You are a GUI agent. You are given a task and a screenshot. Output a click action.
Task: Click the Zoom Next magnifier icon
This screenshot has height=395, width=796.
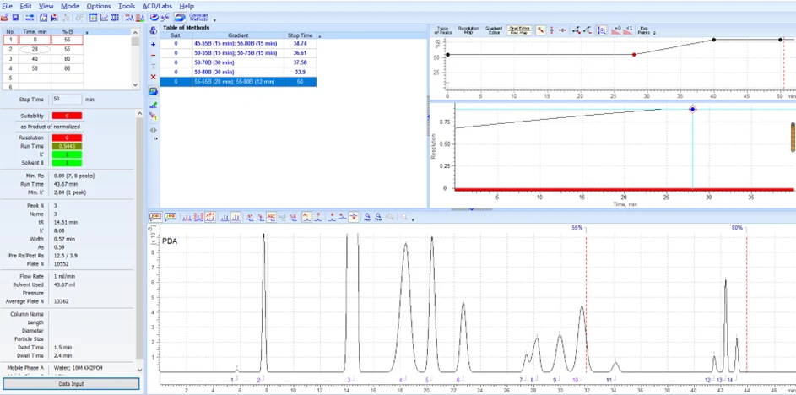pos(367,217)
